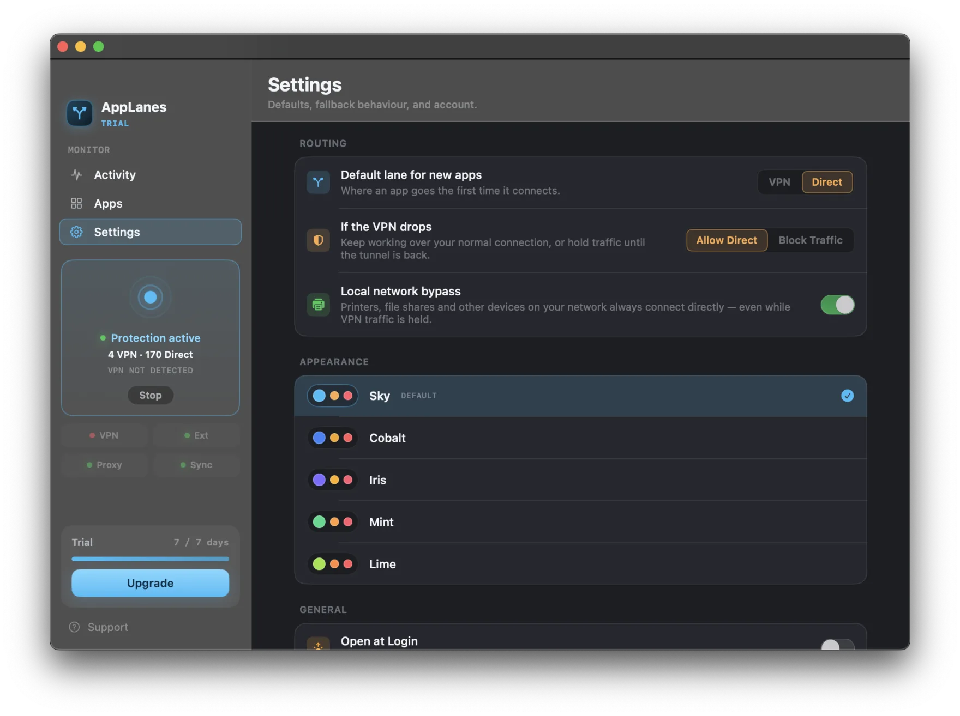The width and height of the screenshot is (960, 716).
Task: Click the GENERAL section header
Action: (323, 610)
